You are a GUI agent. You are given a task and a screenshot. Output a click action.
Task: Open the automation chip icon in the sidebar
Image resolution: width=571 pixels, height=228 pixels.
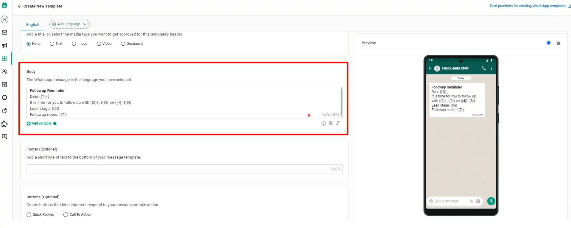(4, 97)
